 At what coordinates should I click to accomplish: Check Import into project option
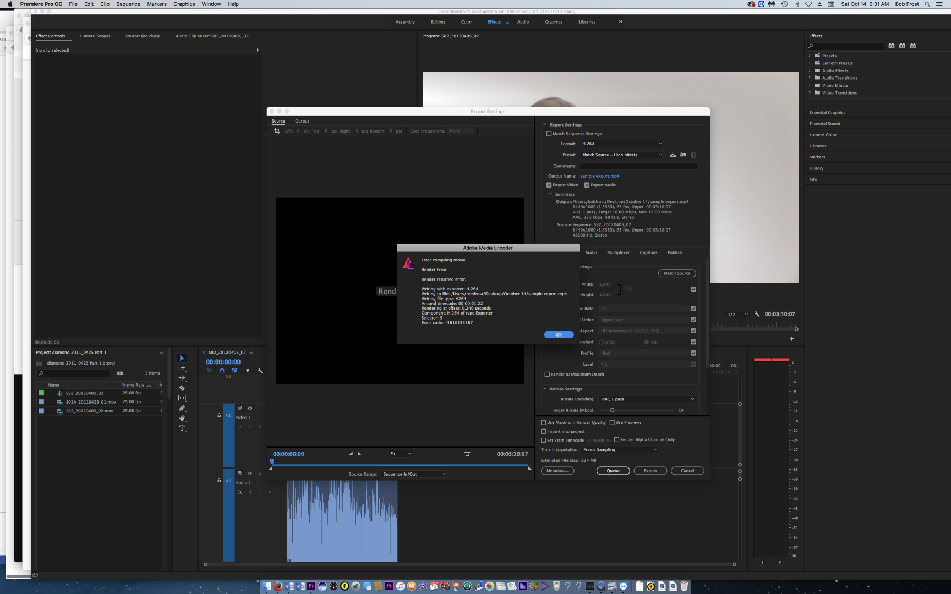544,431
